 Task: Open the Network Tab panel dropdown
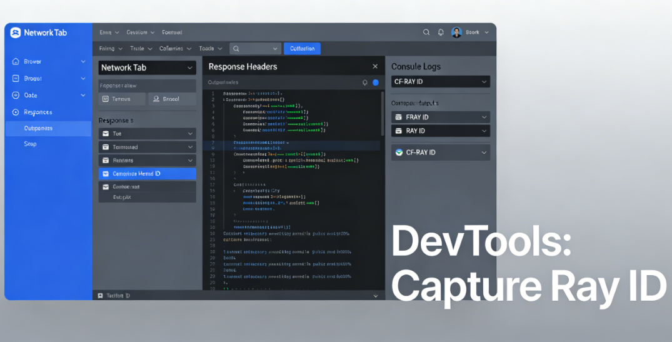point(190,68)
